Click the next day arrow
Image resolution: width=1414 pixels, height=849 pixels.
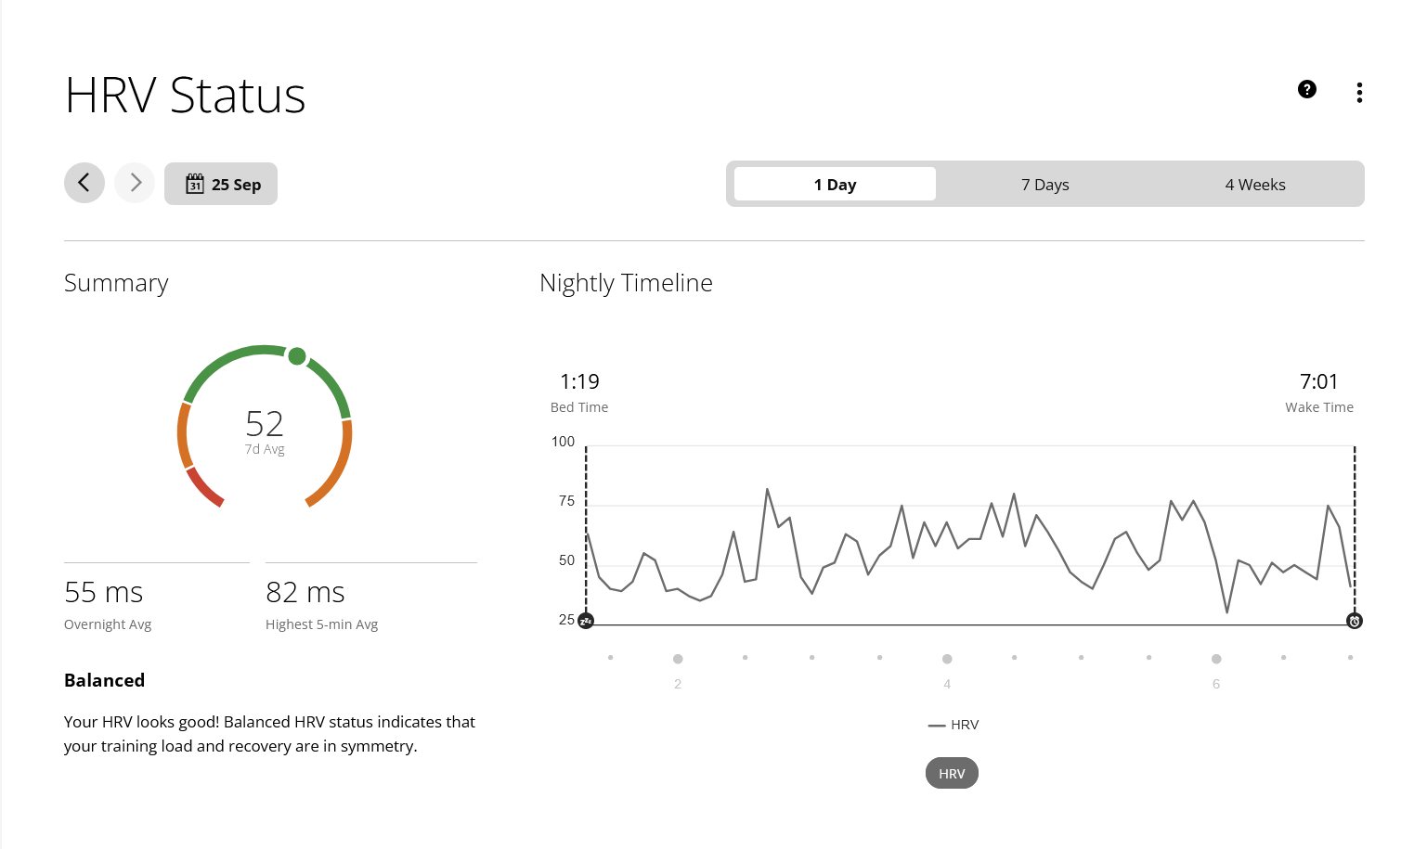[135, 183]
